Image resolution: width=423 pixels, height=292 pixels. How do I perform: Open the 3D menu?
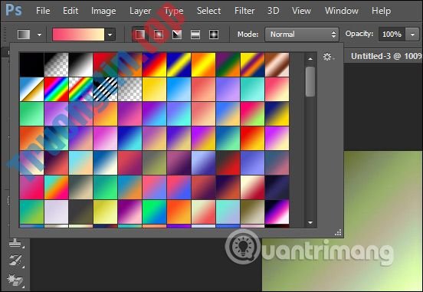(x=273, y=11)
